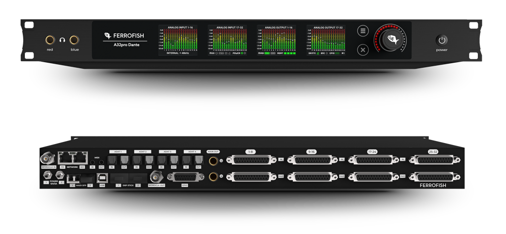The height and width of the screenshot is (234, 506).
Task: Open the Analog Output 1-16 meter display
Action: [277, 40]
